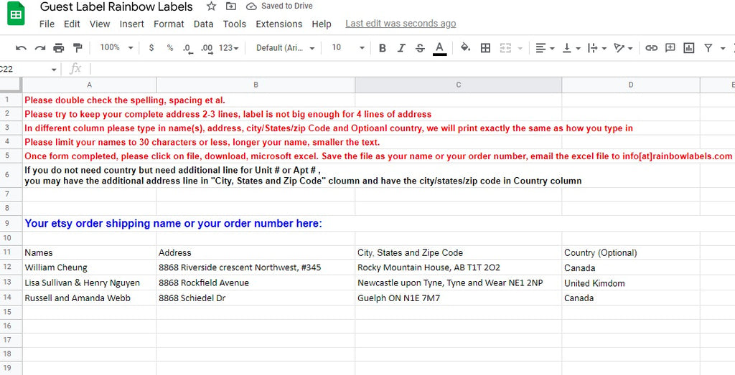Viewport: 735px width, 375px height.
Task: Open the Edit menu
Action: 72,24
